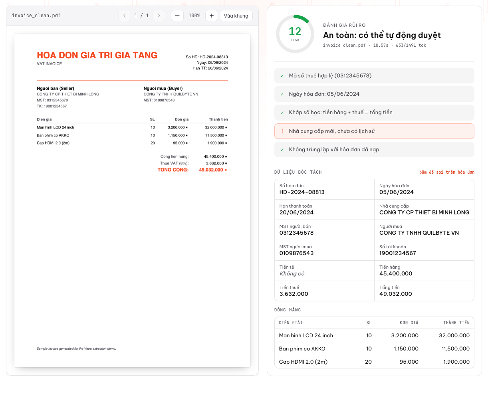Click the warning exclamation icon for new supplier
Image resolution: width=488 pixels, height=396 pixels.
point(282,131)
